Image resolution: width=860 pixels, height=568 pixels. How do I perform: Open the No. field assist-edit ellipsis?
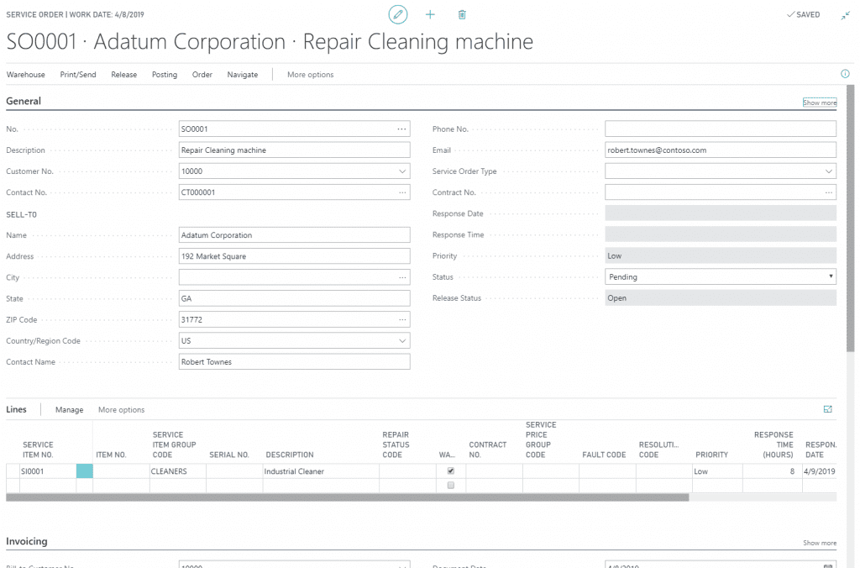point(401,128)
